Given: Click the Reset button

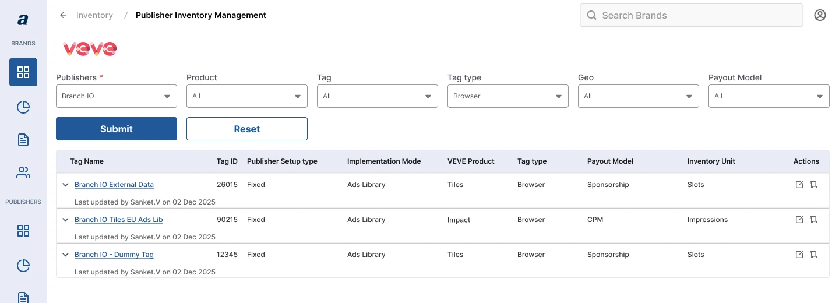Looking at the screenshot, I should tap(247, 129).
